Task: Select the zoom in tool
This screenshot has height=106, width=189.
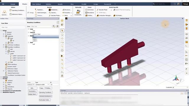Action: click(x=62, y=60)
